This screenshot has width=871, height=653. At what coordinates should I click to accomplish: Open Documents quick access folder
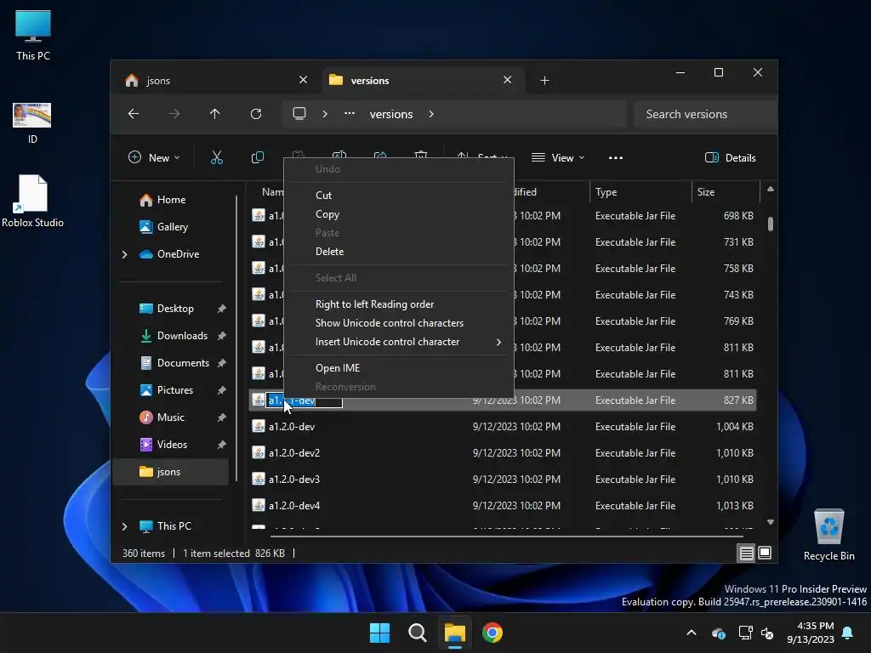tap(184, 363)
